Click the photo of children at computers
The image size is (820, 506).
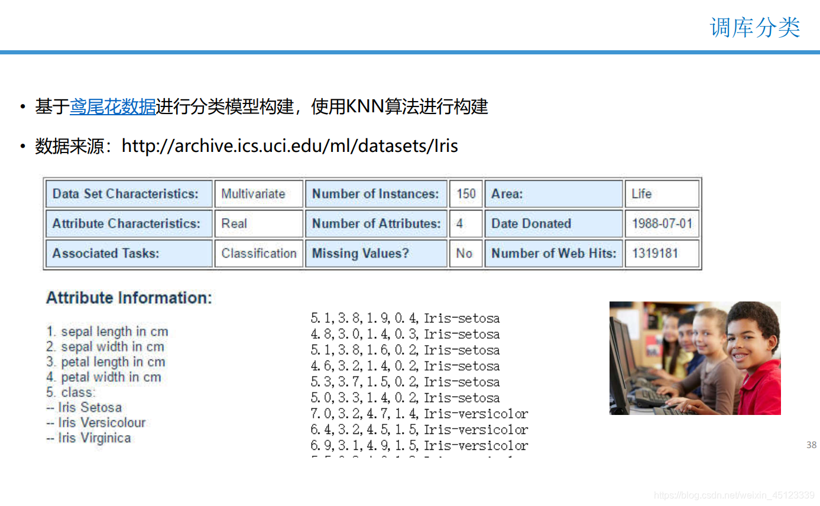tap(695, 358)
